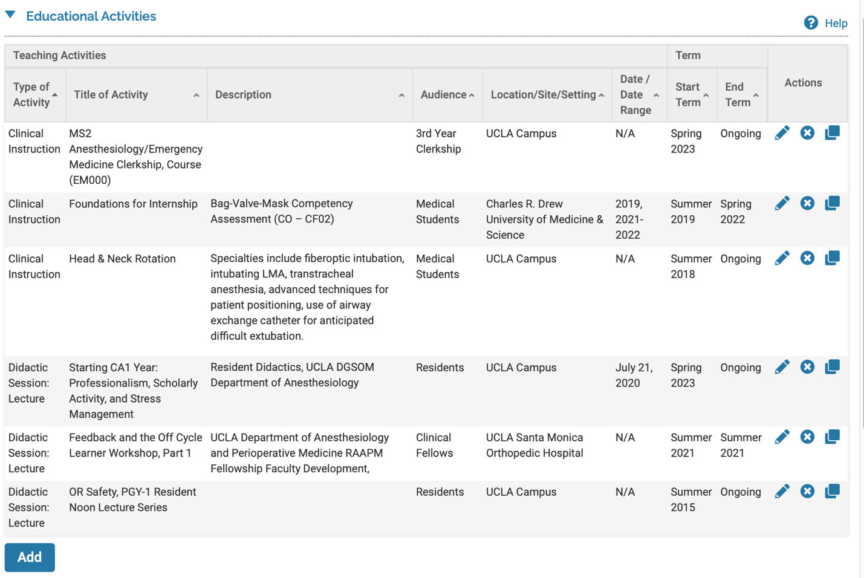Click the '3rd Year Clerkship' audience cell
This screenshot has height=578, width=864.
click(438, 141)
